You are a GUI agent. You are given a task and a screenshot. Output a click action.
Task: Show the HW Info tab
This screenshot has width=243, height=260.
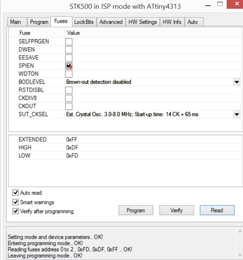tap(172, 22)
